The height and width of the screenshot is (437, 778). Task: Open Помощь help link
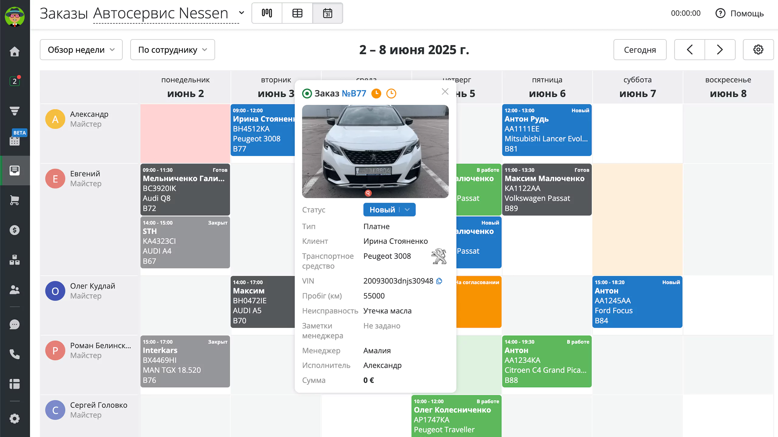coord(740,13)
